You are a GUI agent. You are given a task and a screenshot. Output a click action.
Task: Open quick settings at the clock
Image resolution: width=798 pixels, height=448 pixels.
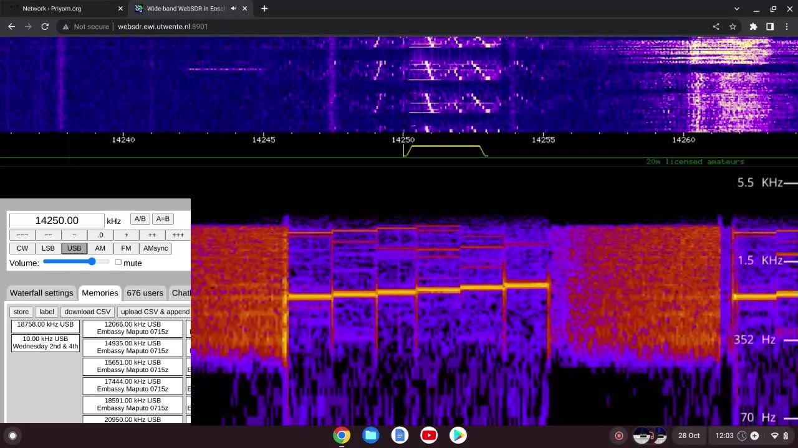[x=724, y=436]
